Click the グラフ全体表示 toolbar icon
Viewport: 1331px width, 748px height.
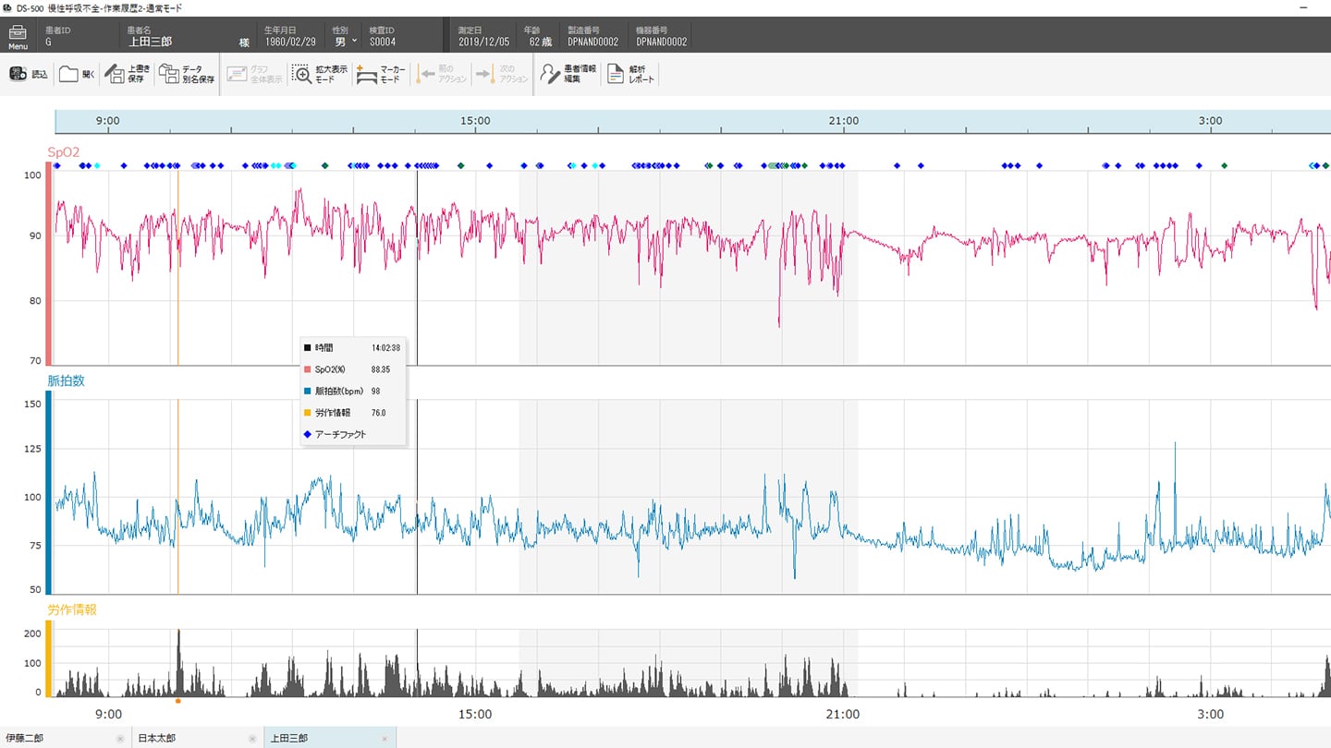pyautogui.click(x=237, y=74)
